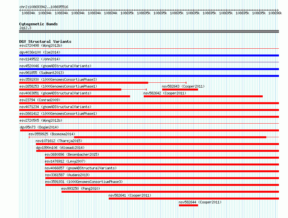Open nsv961855 (Sudmant2013) variant label

[42, 73]
